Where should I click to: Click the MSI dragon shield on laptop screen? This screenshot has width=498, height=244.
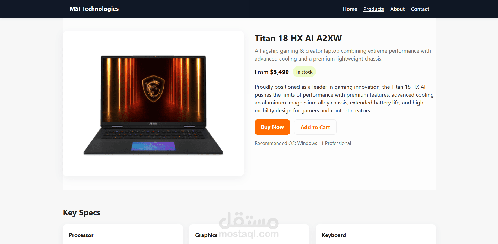153,88
